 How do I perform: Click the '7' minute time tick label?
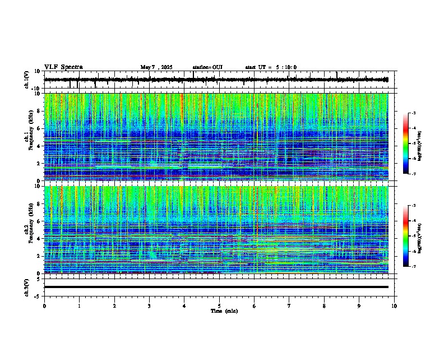coord(289,306)
